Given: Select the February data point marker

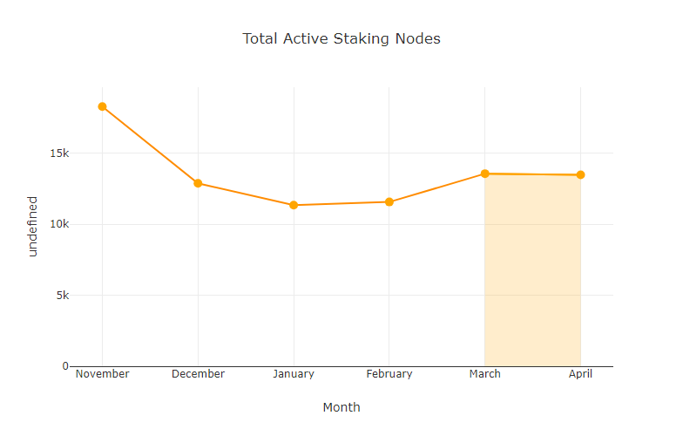Looking at the screenshot, I should click(x=389, y=202).
